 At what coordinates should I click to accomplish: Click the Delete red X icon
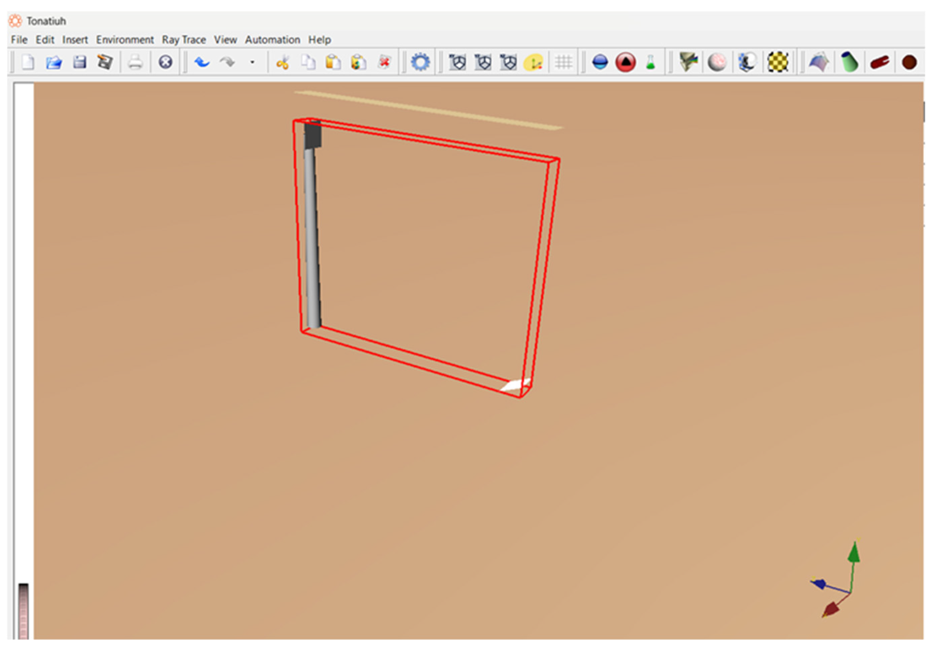[x=384, y=62]
